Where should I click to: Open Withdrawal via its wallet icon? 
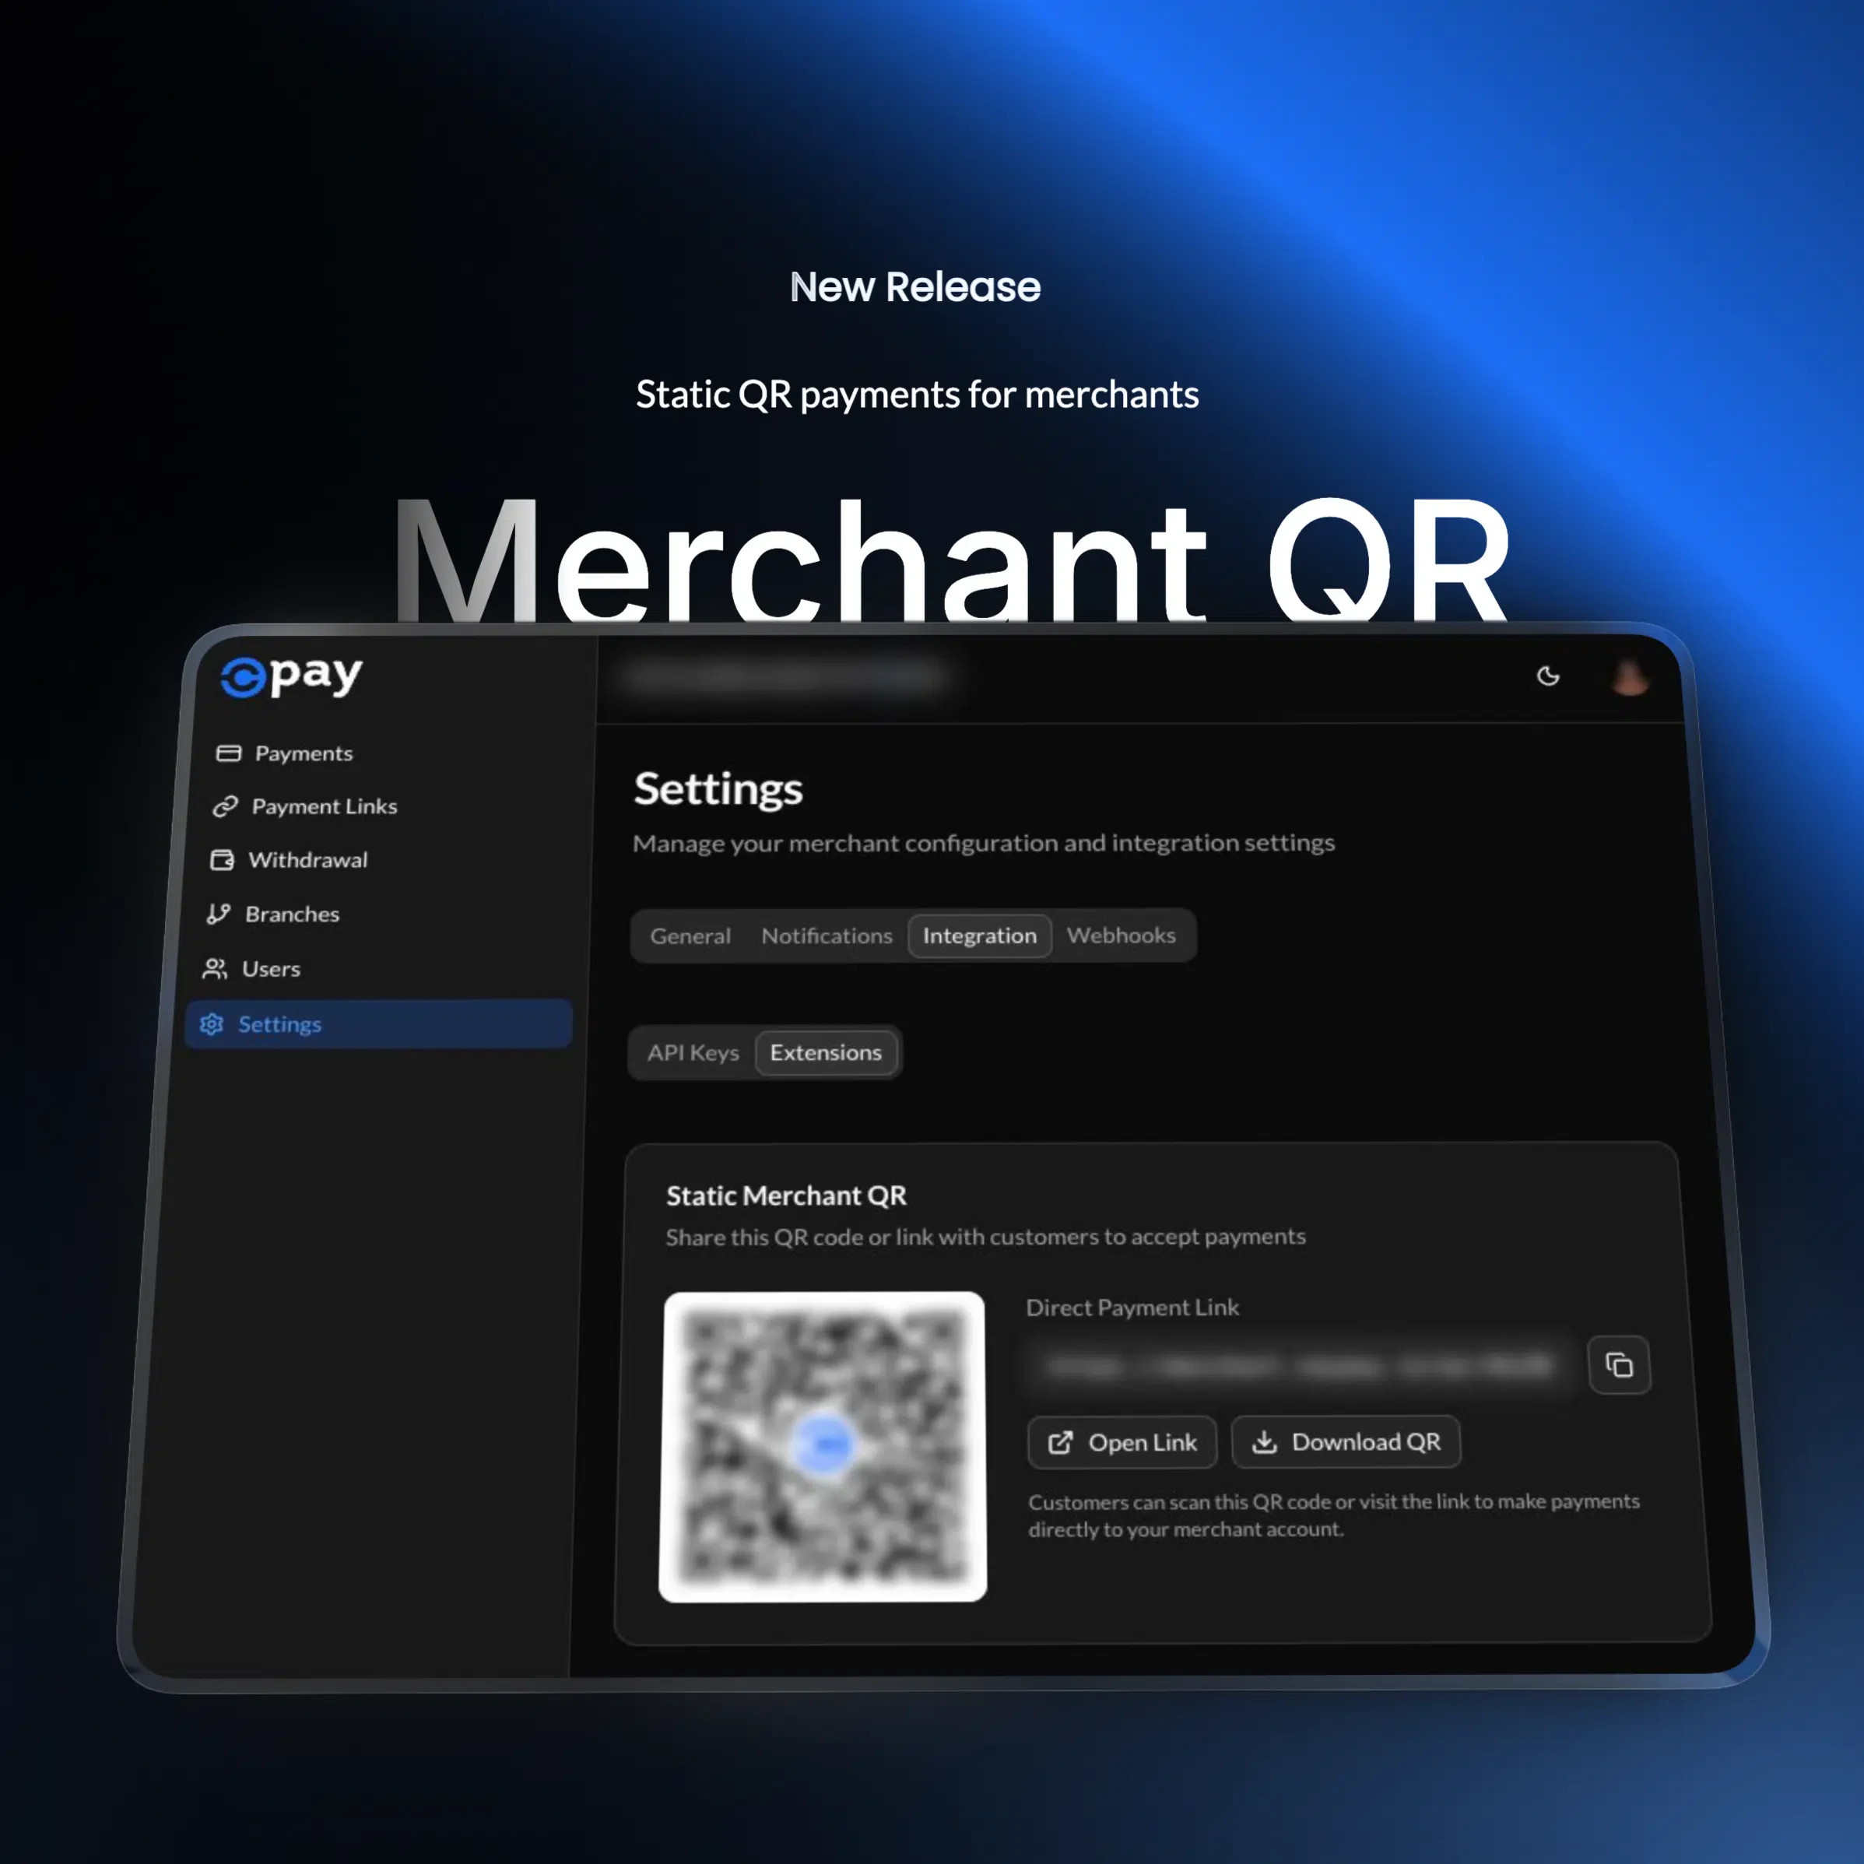pos(223,860)
